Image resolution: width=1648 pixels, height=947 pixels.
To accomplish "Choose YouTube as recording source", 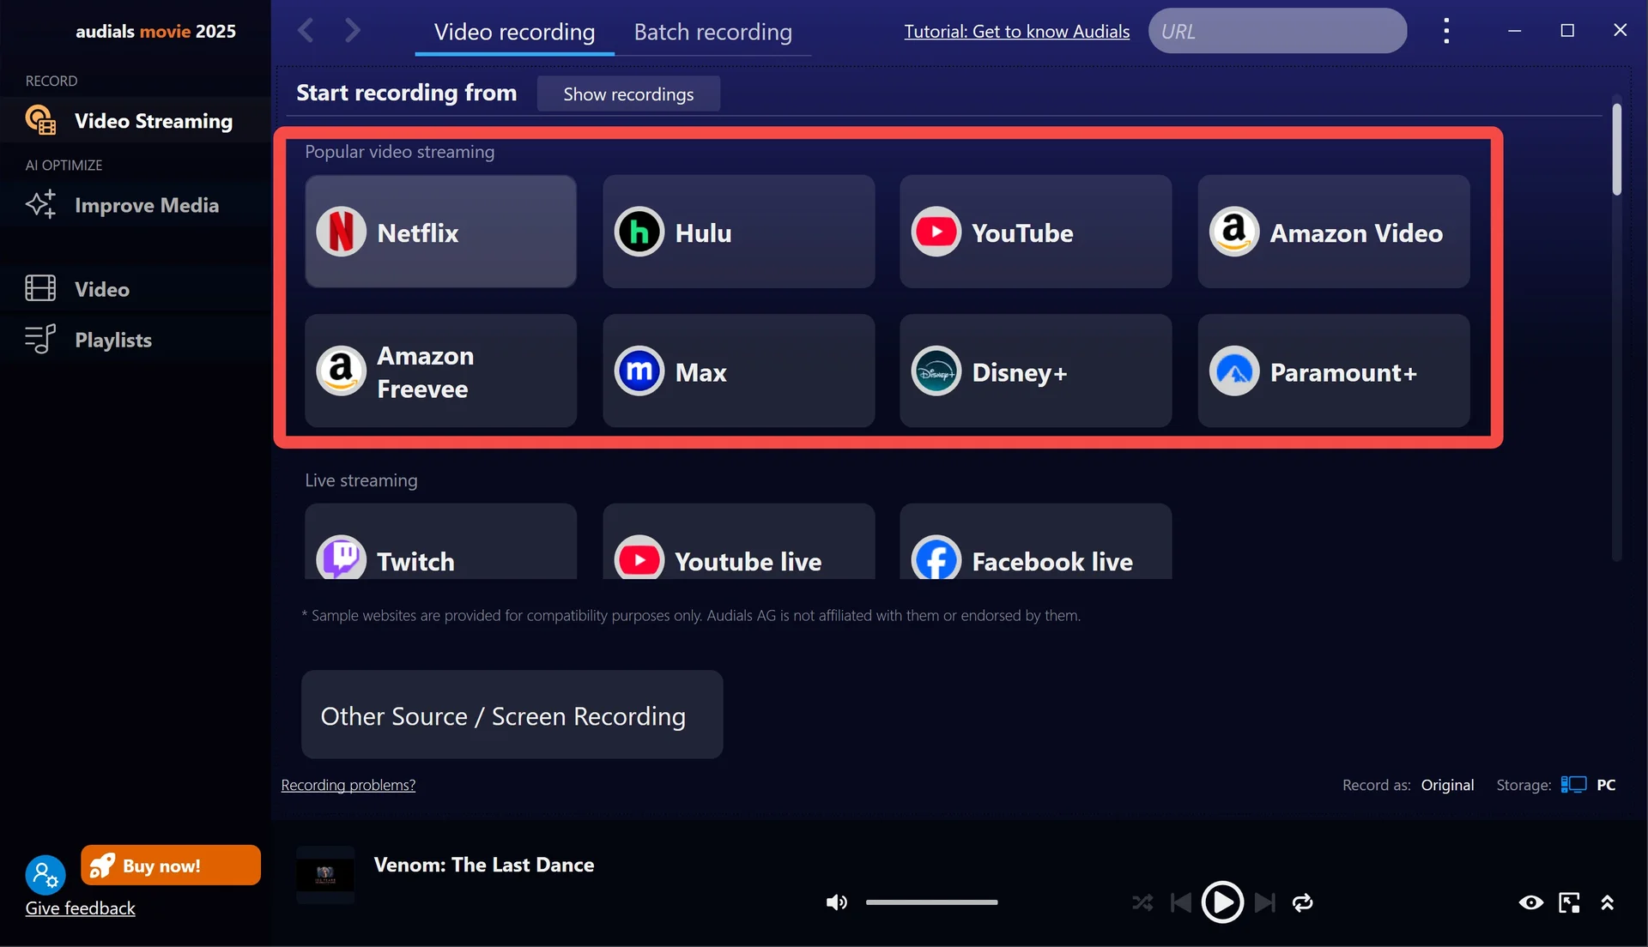I will coord(1035,232).
